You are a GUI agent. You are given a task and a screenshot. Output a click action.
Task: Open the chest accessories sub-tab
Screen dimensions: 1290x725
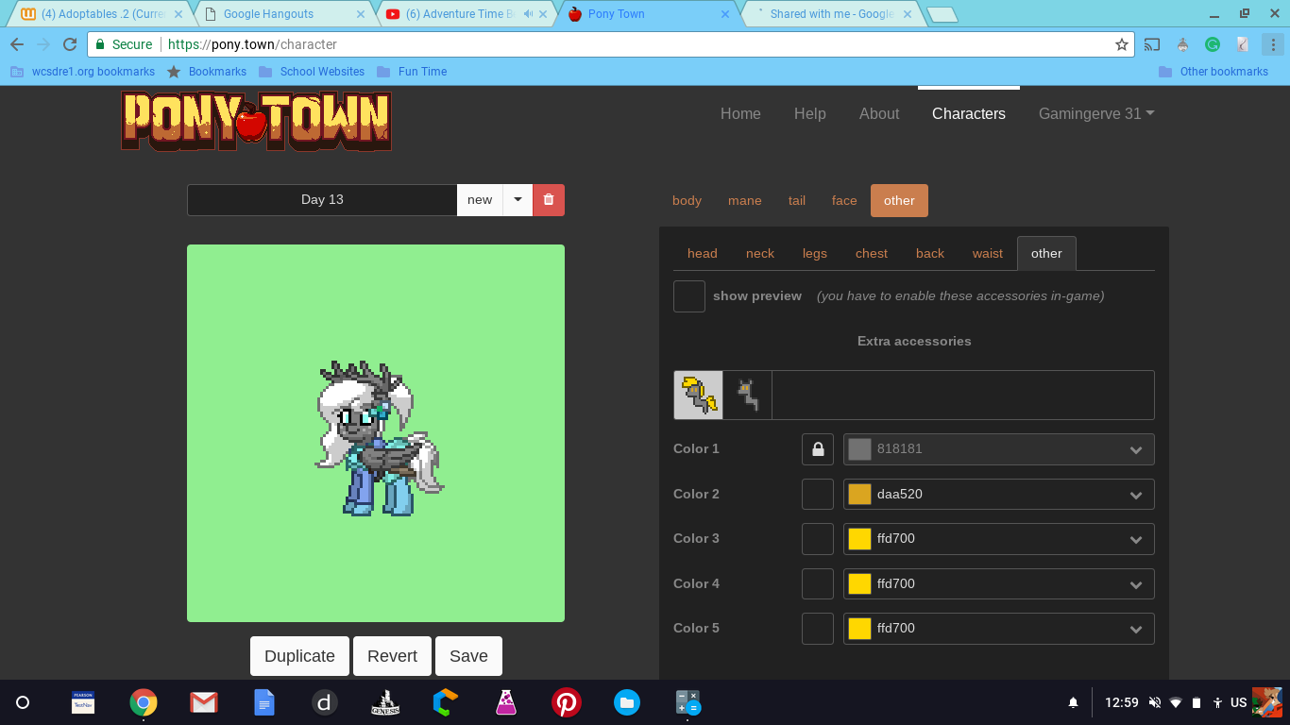[x=872, y=253]
